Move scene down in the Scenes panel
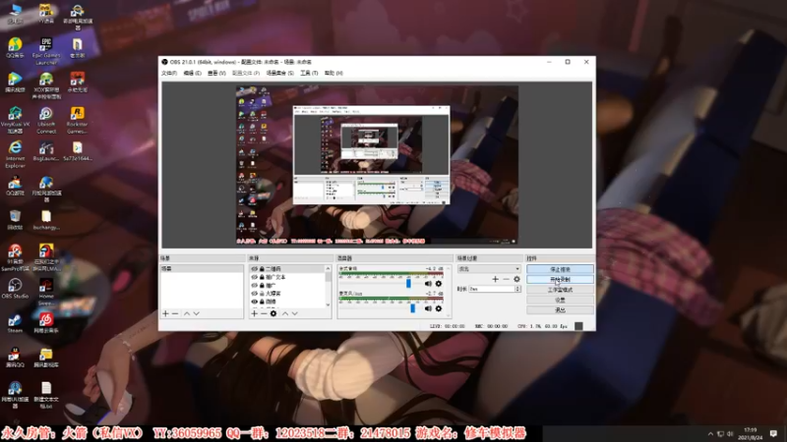787x442 pixels. [196, 313]
